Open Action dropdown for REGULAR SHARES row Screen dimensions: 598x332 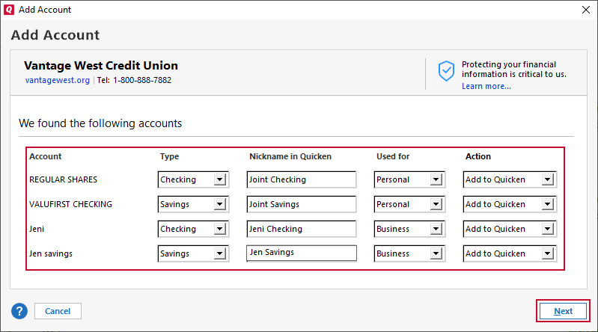point(548,179)
